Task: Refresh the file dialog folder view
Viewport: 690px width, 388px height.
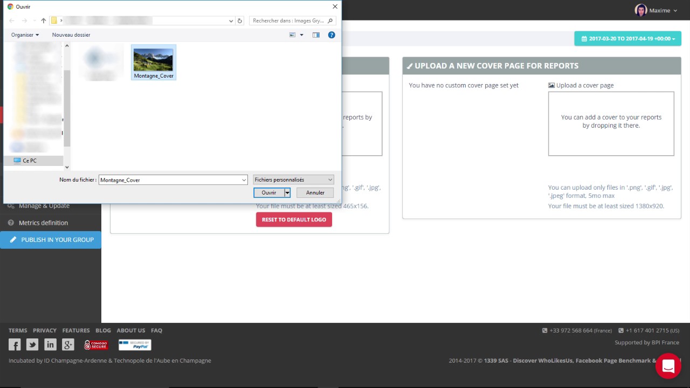Action: (x=240, y=20)
